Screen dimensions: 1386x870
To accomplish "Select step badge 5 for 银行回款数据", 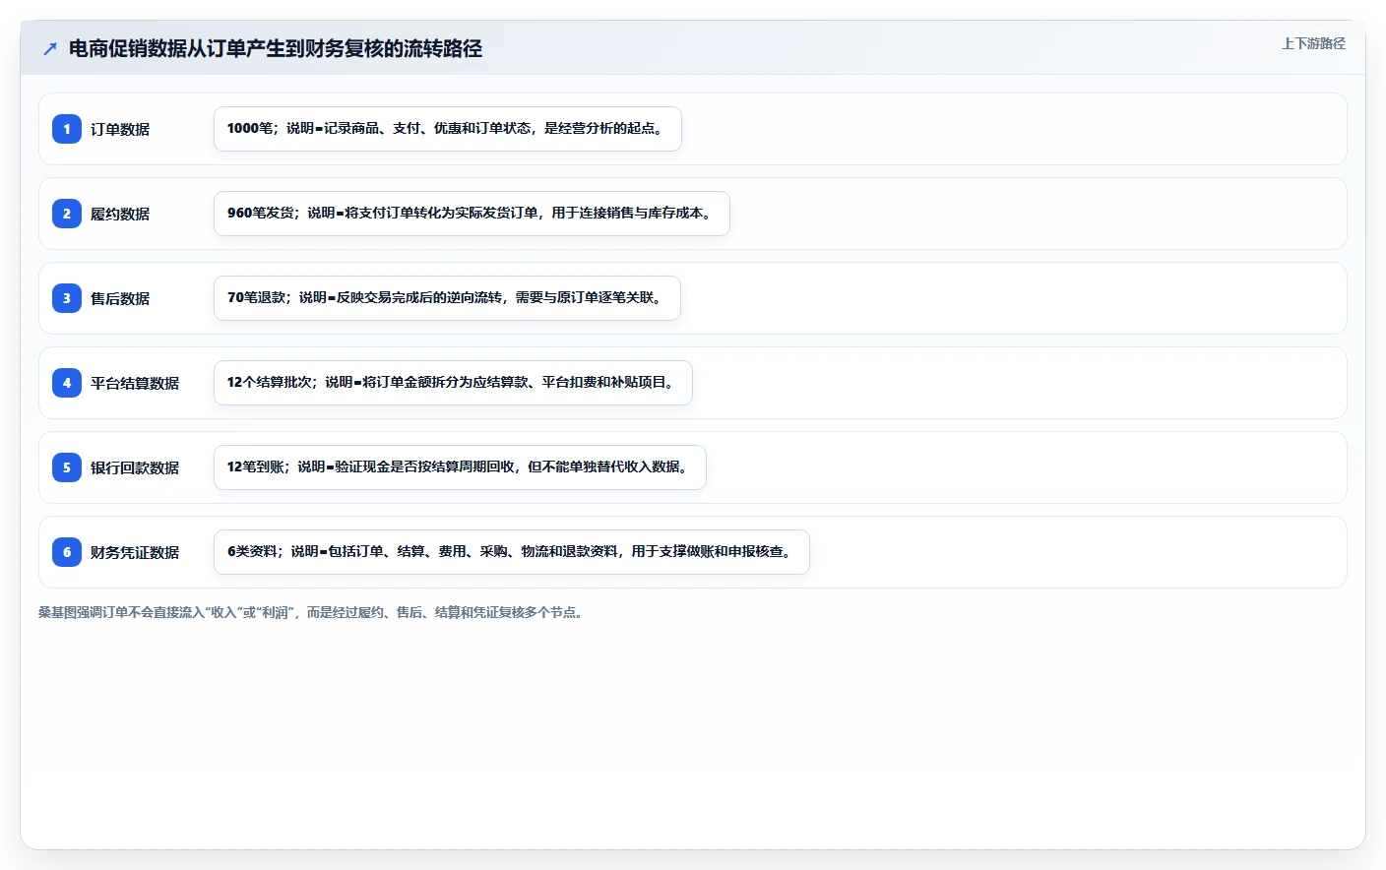I will [x=67, y=467].
